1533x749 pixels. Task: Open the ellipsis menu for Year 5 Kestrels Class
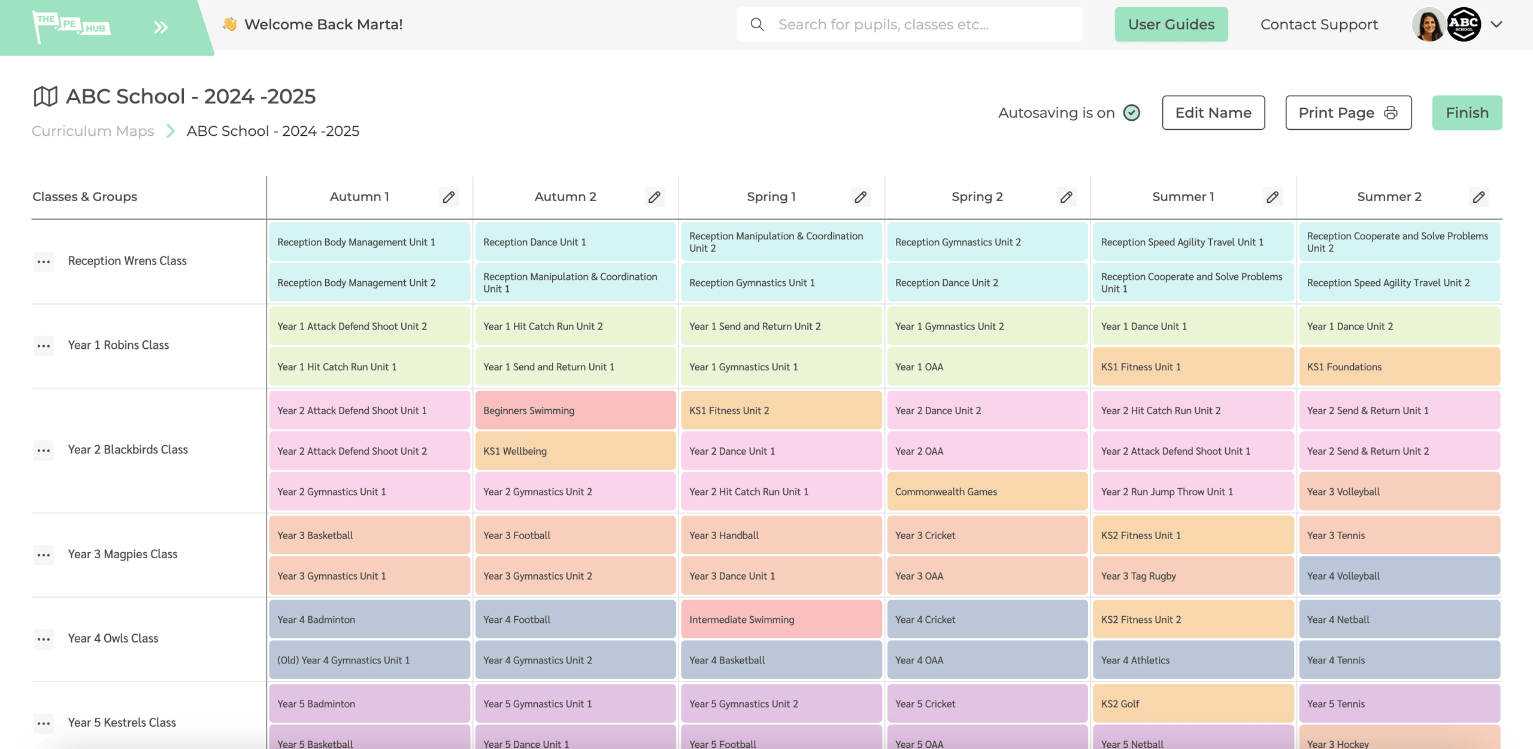[43, 723]
